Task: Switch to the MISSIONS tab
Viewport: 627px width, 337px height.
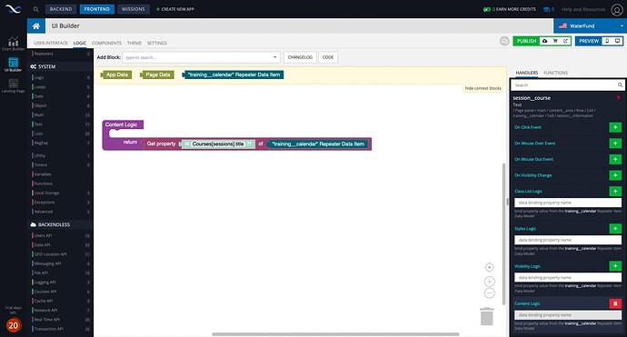Action: tap(134, 9)
